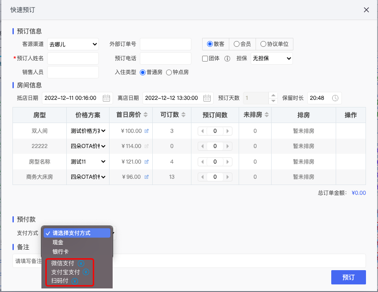Screen dimensions: 378x292
Task: Click the 保留时长 time field 20:48
Action: tap(325, 98)
